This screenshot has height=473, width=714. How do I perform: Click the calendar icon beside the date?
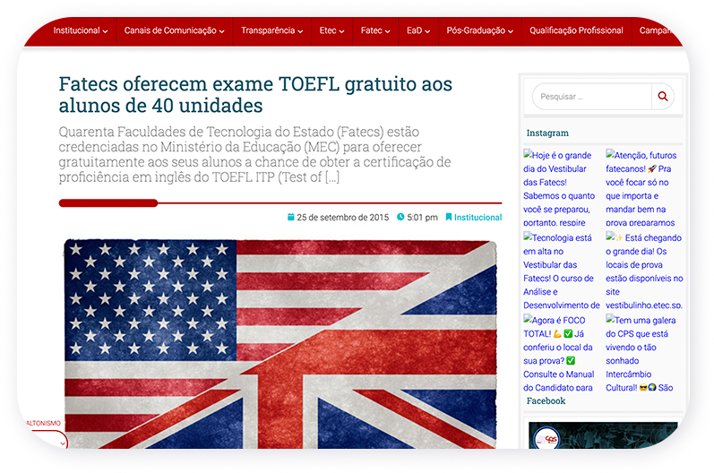(x=290, y=217)
